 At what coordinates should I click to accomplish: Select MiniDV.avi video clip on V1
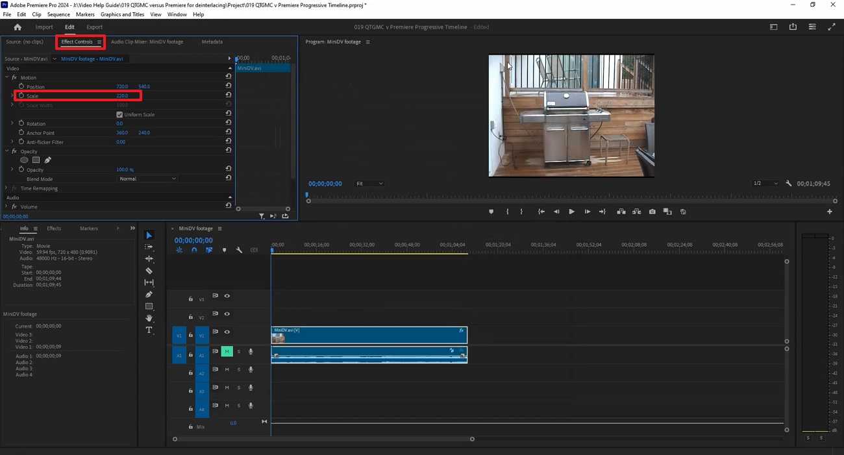click(x=369, y=335)
